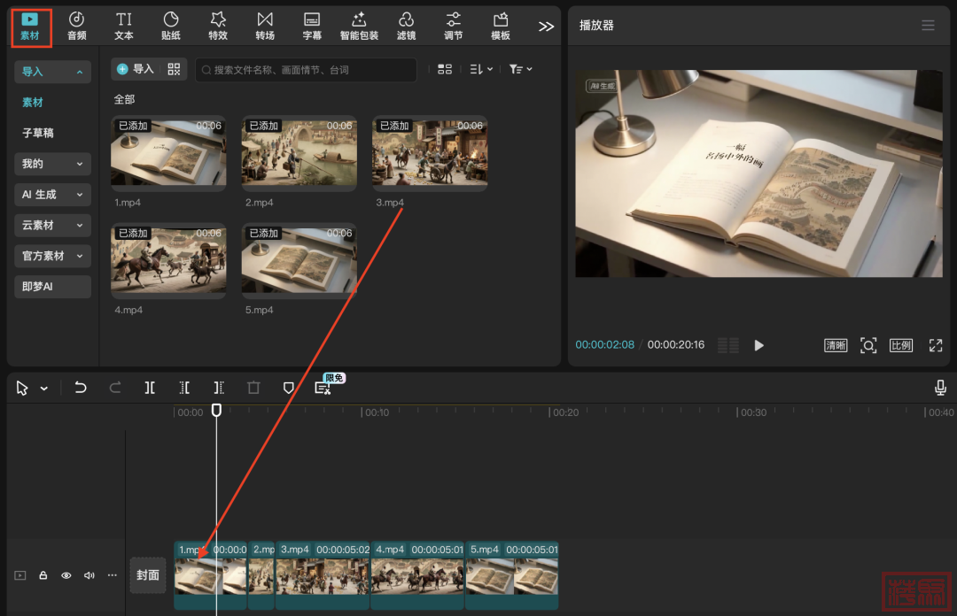Open the sort order dropdown
This screenshot has width=957, height=616.
click(x=480, y=69)
